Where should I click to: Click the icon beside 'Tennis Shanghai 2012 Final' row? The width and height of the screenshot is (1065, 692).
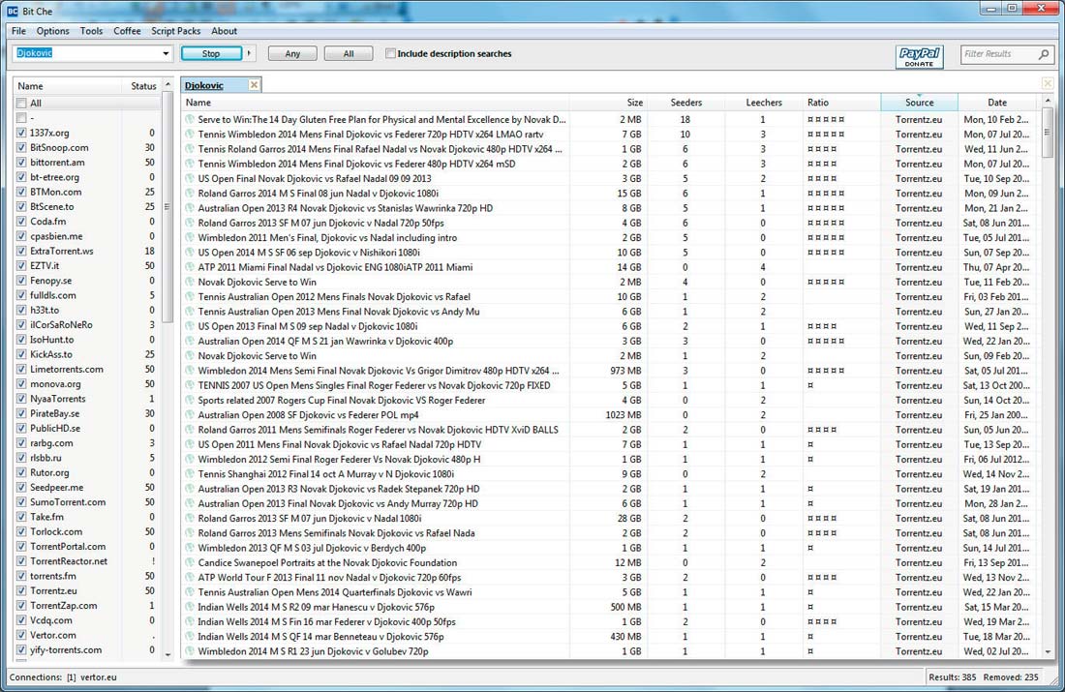coord(190,474)
